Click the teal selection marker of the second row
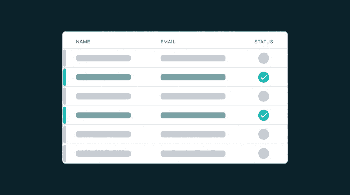Viewport: 350px width, 195px height. pyautogui.click(x=65, y=77)
